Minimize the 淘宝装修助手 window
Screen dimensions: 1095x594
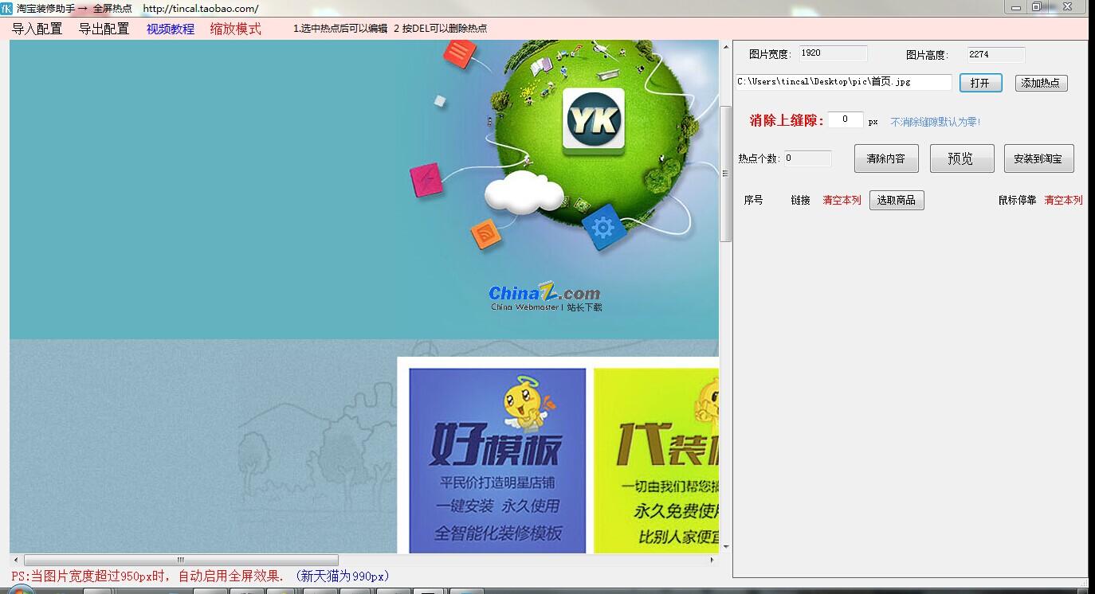click(x=1015, y=6)
